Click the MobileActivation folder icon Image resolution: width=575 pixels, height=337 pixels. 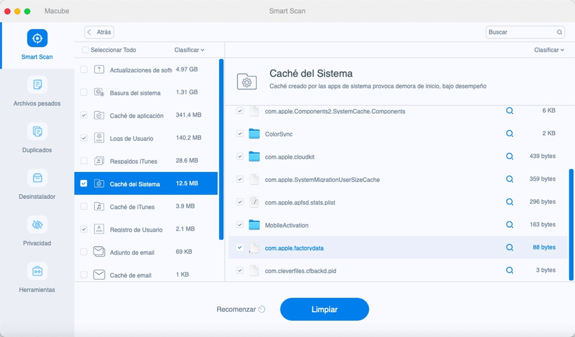click(x=254, y=224)
